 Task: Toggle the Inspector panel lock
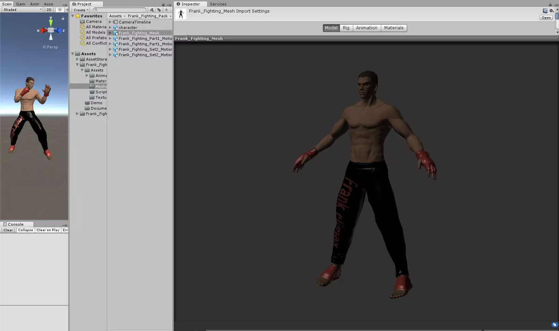click(x=550, y=4)
